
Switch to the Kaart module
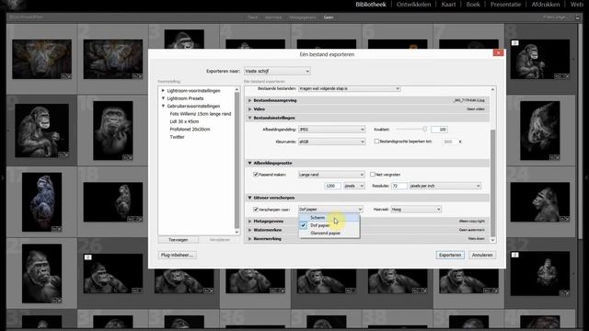pos(448,5)
